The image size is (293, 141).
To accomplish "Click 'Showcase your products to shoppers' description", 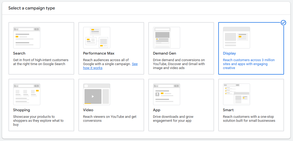I will click(38, 120).
